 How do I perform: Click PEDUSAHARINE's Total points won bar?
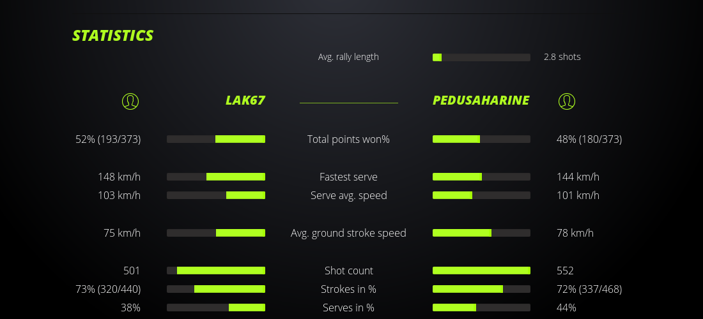pyautogui.click(x=481, y=139)
